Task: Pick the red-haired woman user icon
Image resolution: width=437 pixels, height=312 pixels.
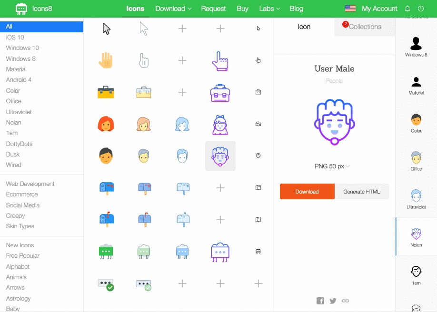Action: (x=106, y=124)
